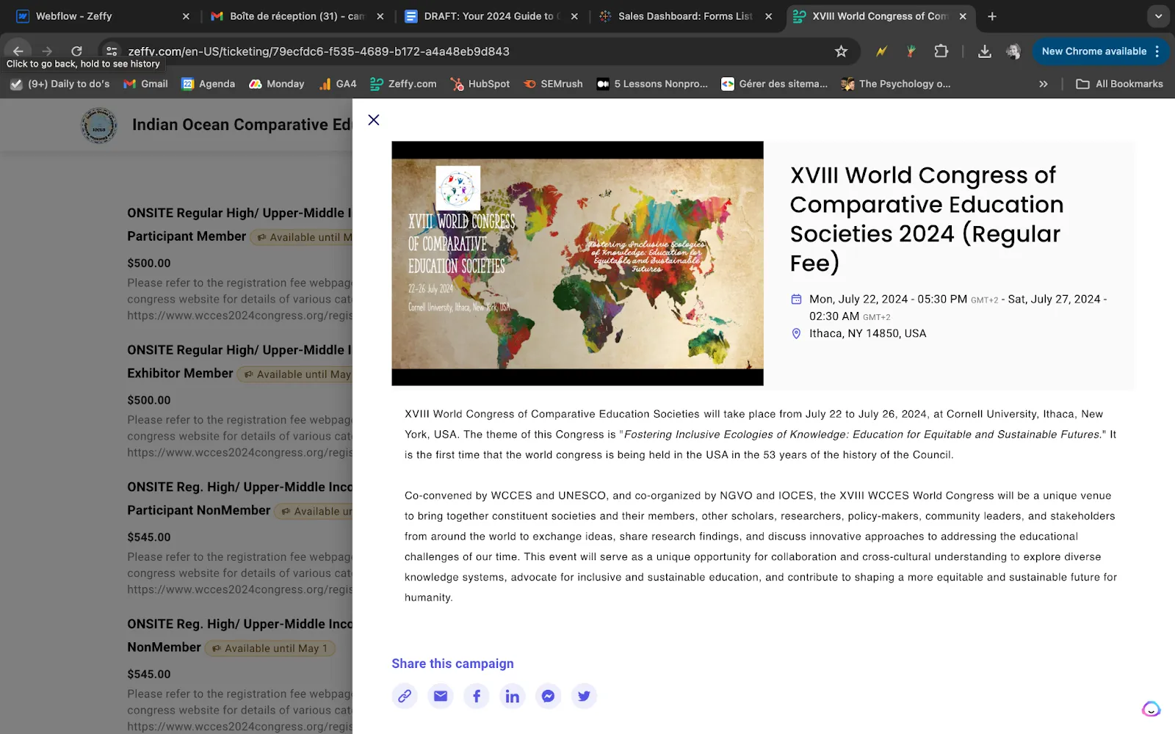
Task: Open Chrome's three-dot menu
Action: pos(1157,51)
